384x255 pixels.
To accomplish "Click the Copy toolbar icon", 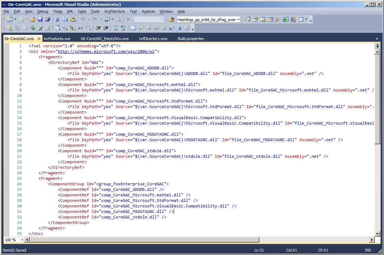I will (x=65, y=20).
